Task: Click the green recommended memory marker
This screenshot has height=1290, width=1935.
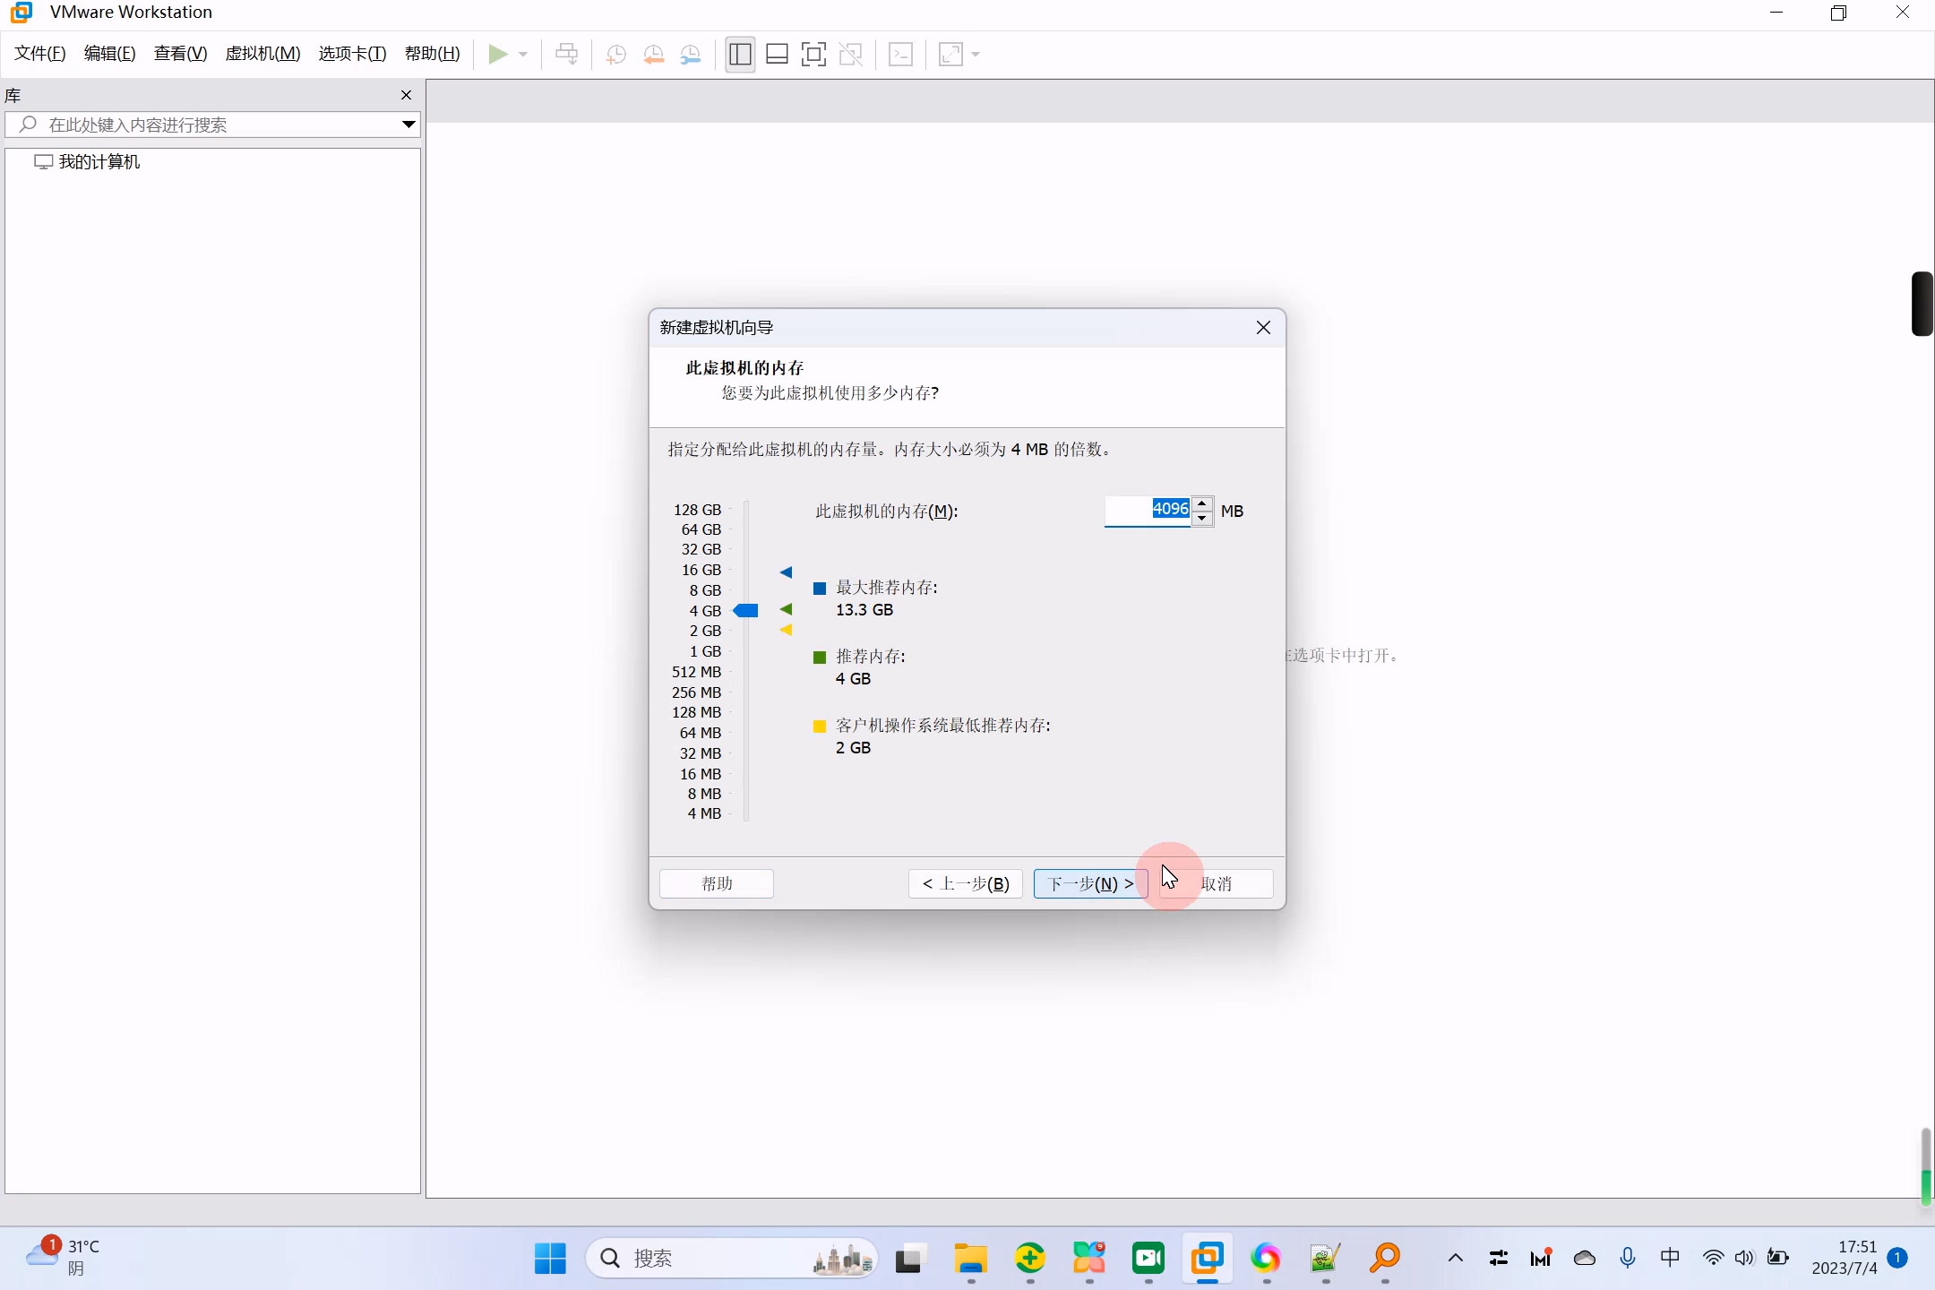Action: (786, 610)
